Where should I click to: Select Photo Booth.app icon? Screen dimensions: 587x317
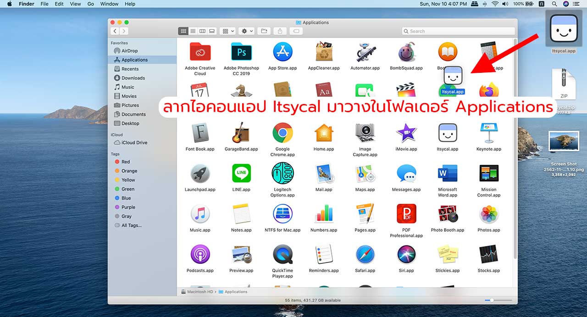click(448, 214)
